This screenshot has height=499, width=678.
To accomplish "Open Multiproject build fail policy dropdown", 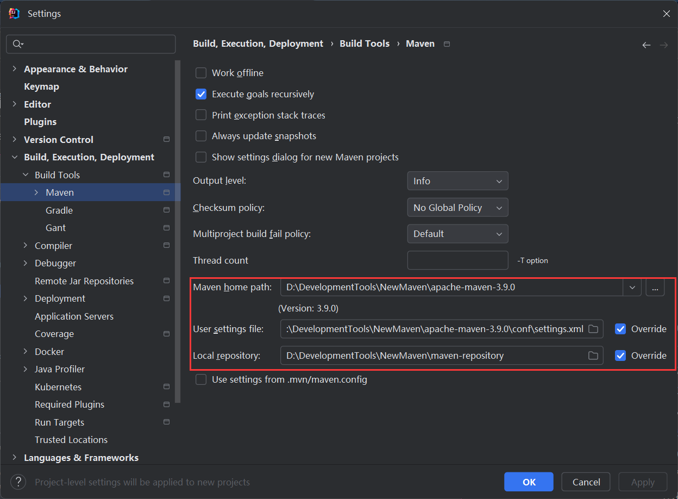I will click(457, 234).
